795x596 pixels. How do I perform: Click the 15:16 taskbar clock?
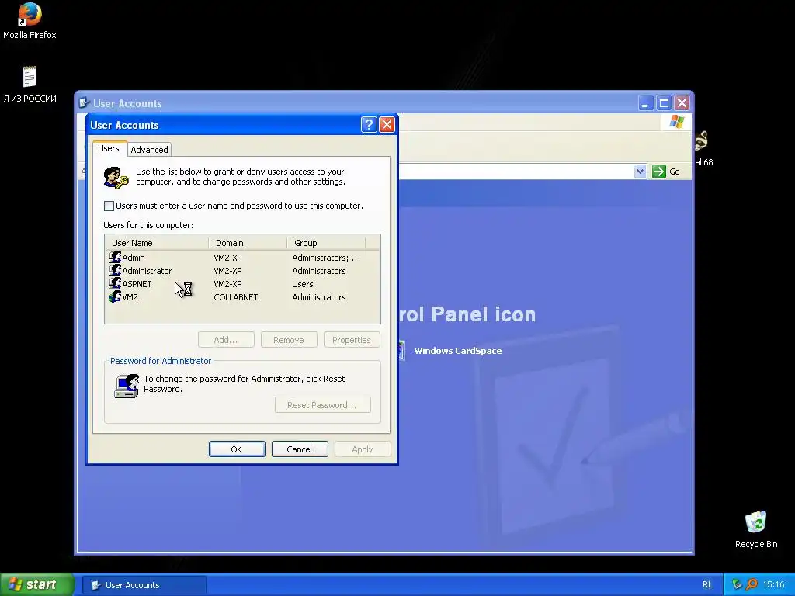point(773,584)
